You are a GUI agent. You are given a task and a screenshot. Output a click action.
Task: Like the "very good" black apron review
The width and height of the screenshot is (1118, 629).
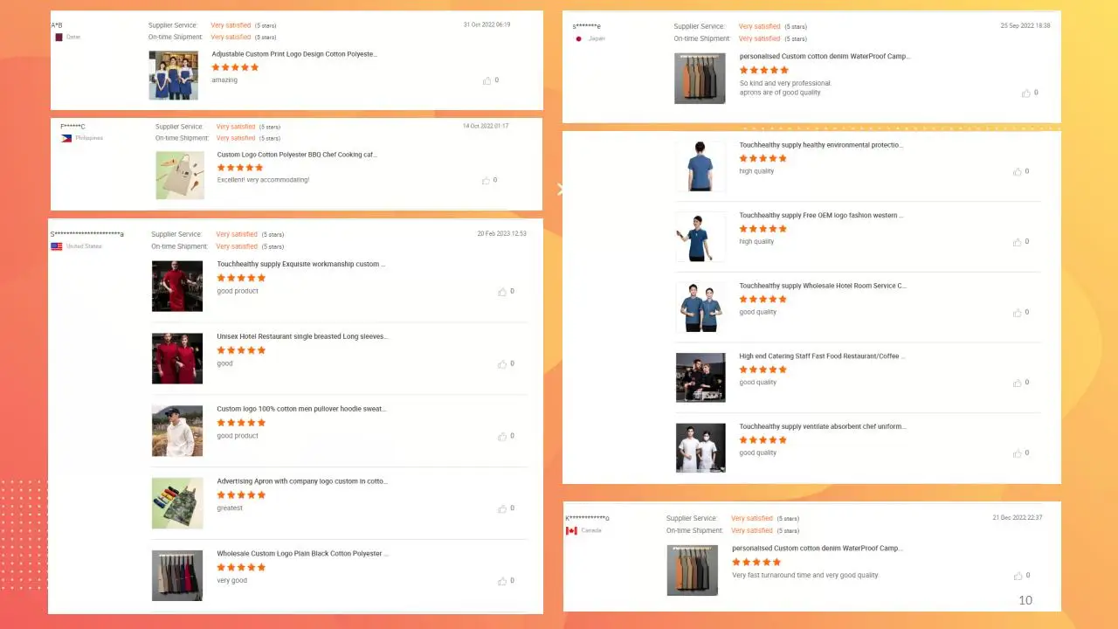point(501,581)
